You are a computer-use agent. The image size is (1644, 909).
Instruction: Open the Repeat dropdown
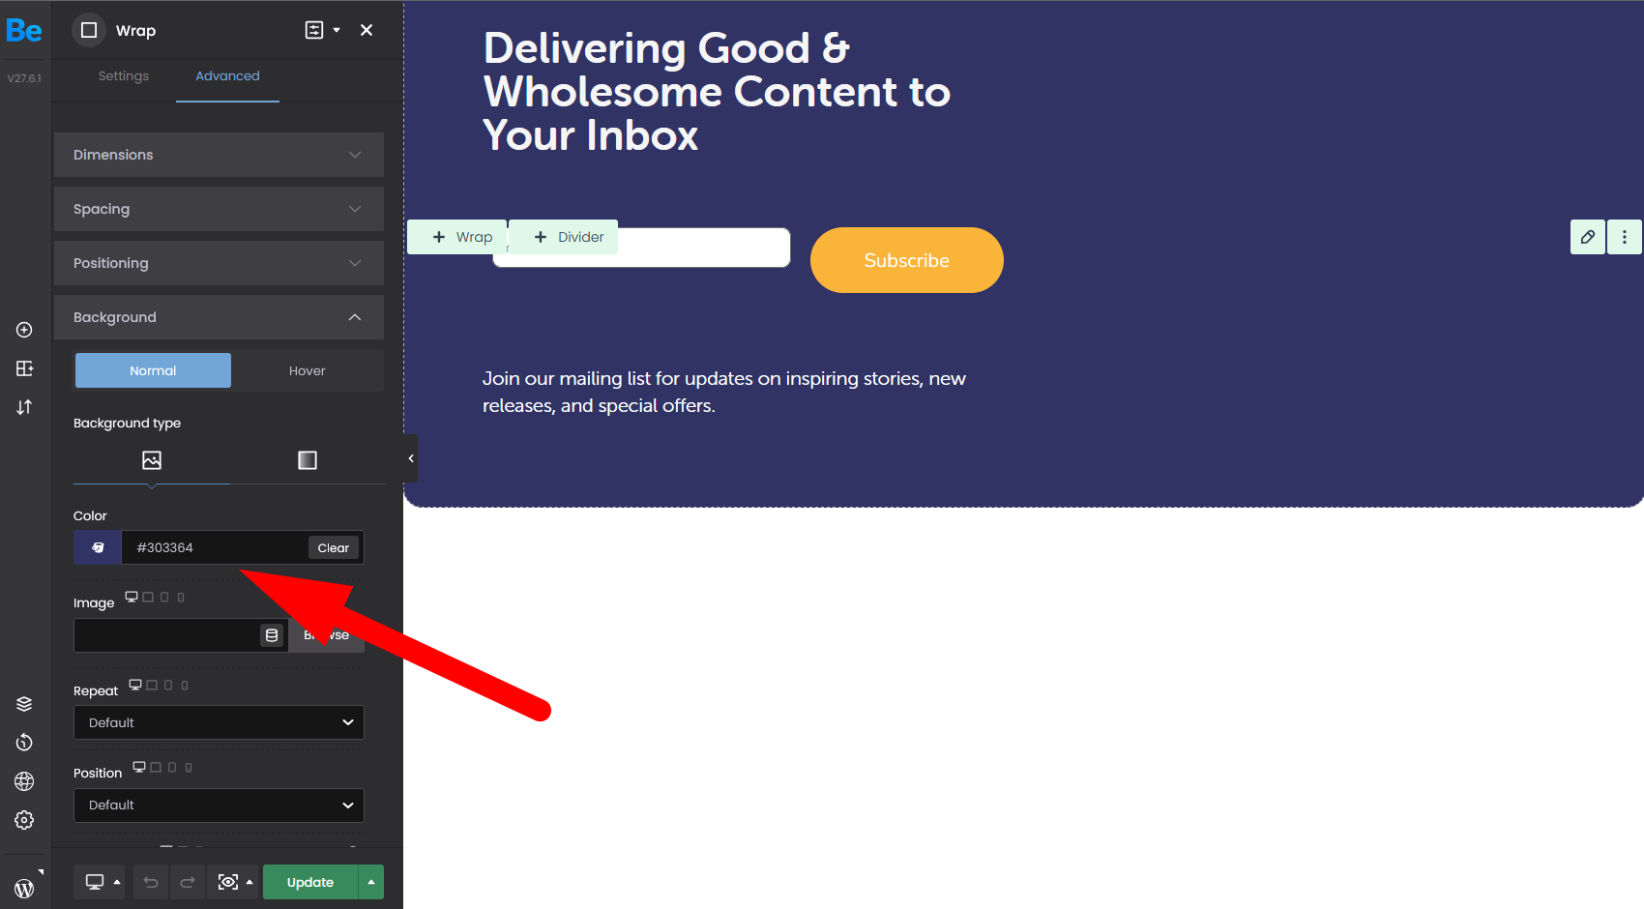click(219, 722)
